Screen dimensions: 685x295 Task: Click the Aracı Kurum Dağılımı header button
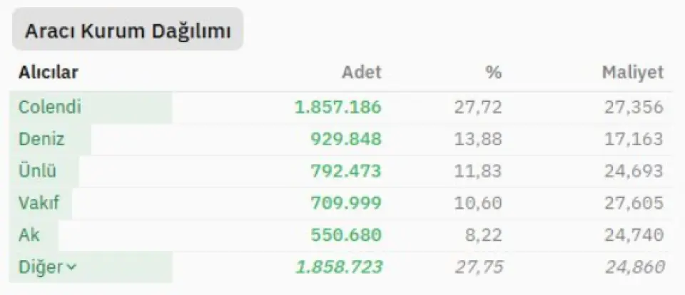pos(128,32)
